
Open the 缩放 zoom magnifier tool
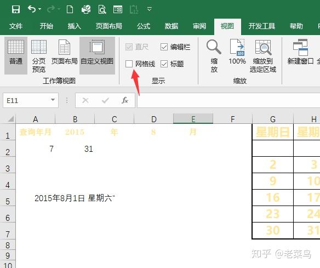coord(214,56)
